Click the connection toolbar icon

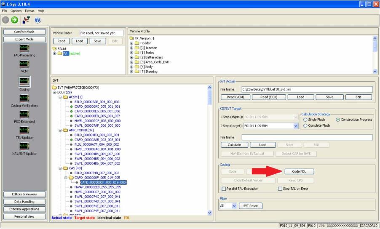(x=26, y=20)
